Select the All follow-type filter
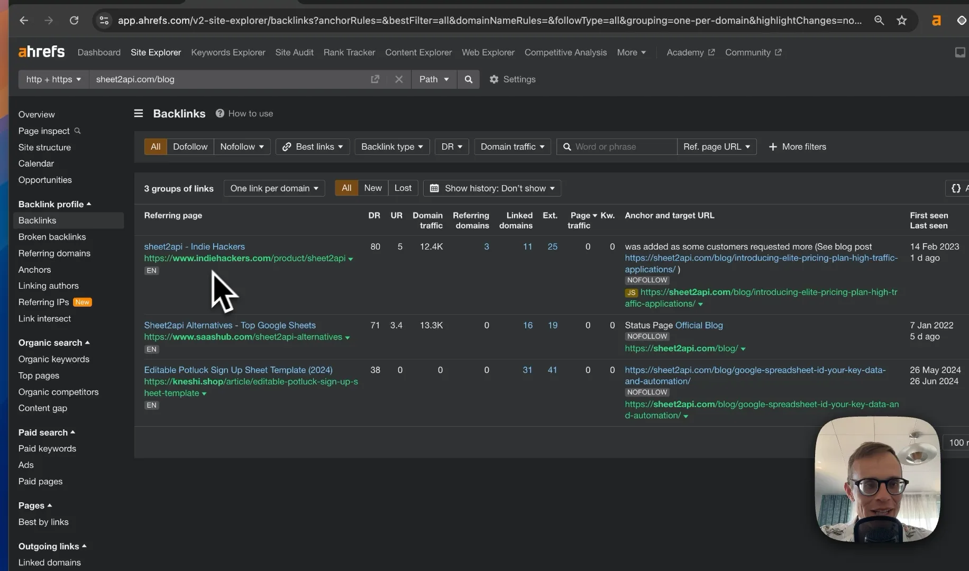Viewport: 969px width, 571px height. (x=156, y=146)
